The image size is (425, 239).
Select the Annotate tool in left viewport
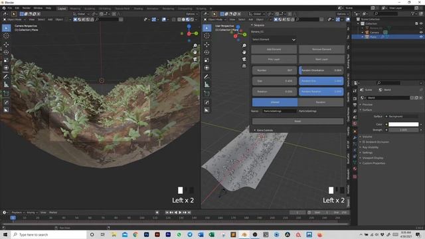coord(6,77)
